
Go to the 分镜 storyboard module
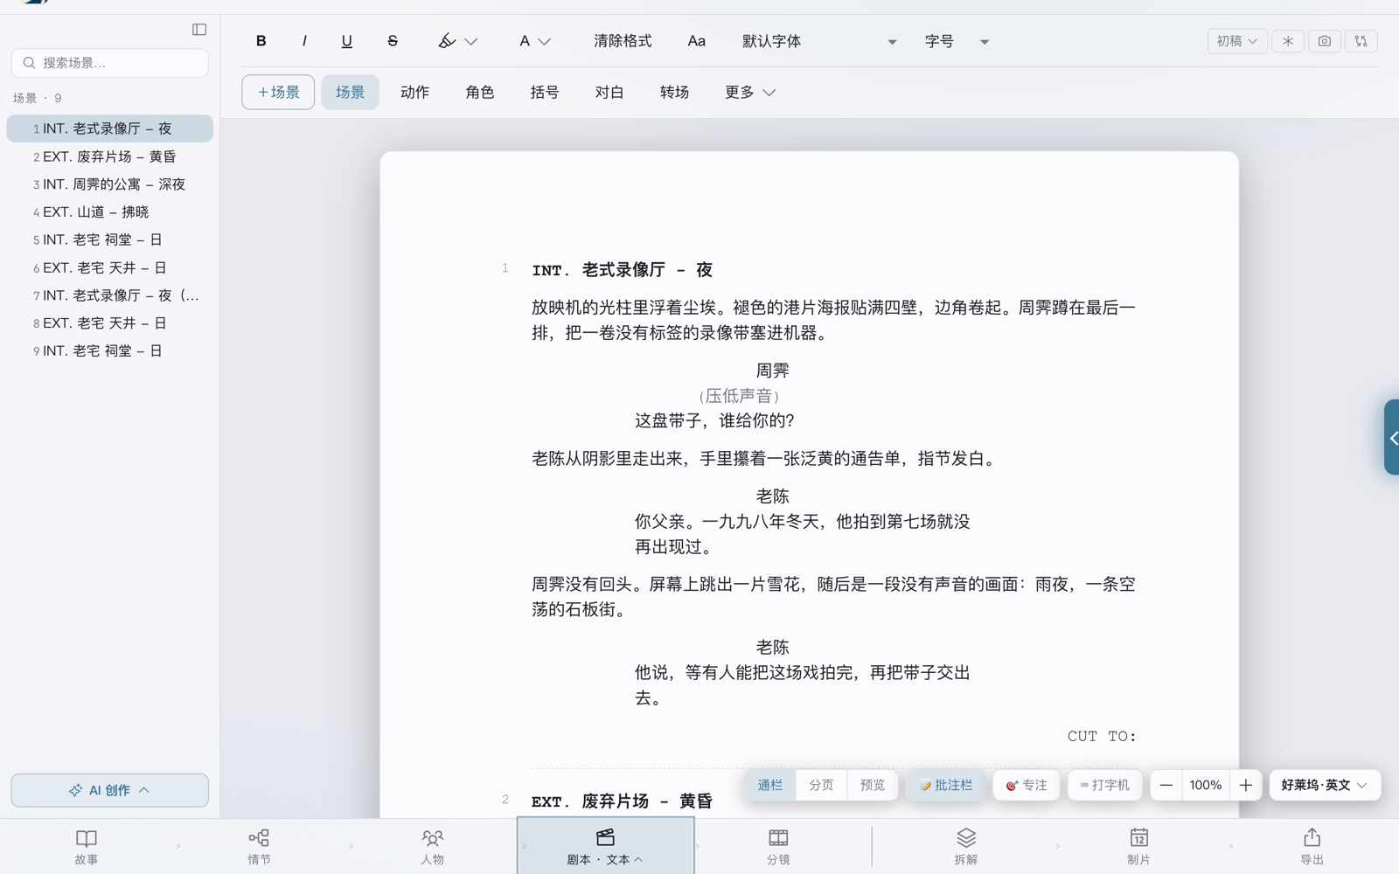pyautogui.click(x=778, y=847)
